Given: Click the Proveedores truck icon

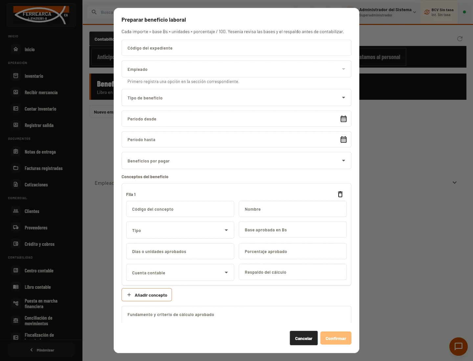Looking at the screenshot, I should coord(16,227).
